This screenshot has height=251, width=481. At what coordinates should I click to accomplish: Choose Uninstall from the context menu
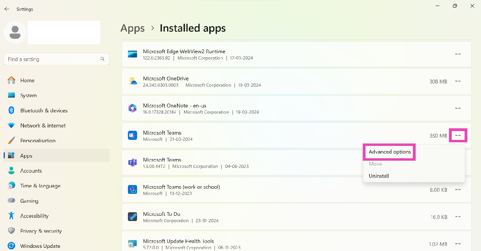(x=379, y=176)
